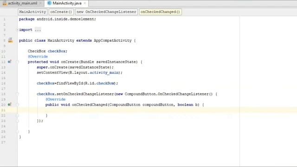
Task: Click the @Override annotation on line 19
Action: pyautogui.click(x=55, y=99)
